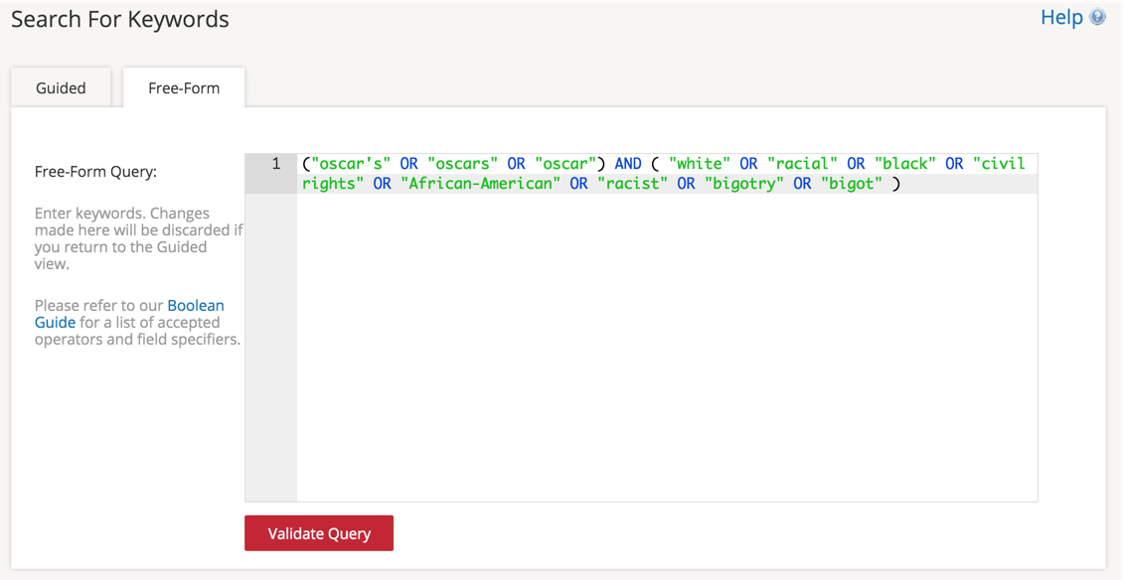Place cursor on "oscar's" keyword
The height and width of the screenshot is (580, 1124).
350,164
